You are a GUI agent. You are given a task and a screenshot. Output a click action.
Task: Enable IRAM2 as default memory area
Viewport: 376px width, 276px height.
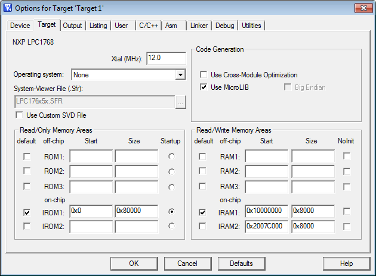[x=202, y=226]
